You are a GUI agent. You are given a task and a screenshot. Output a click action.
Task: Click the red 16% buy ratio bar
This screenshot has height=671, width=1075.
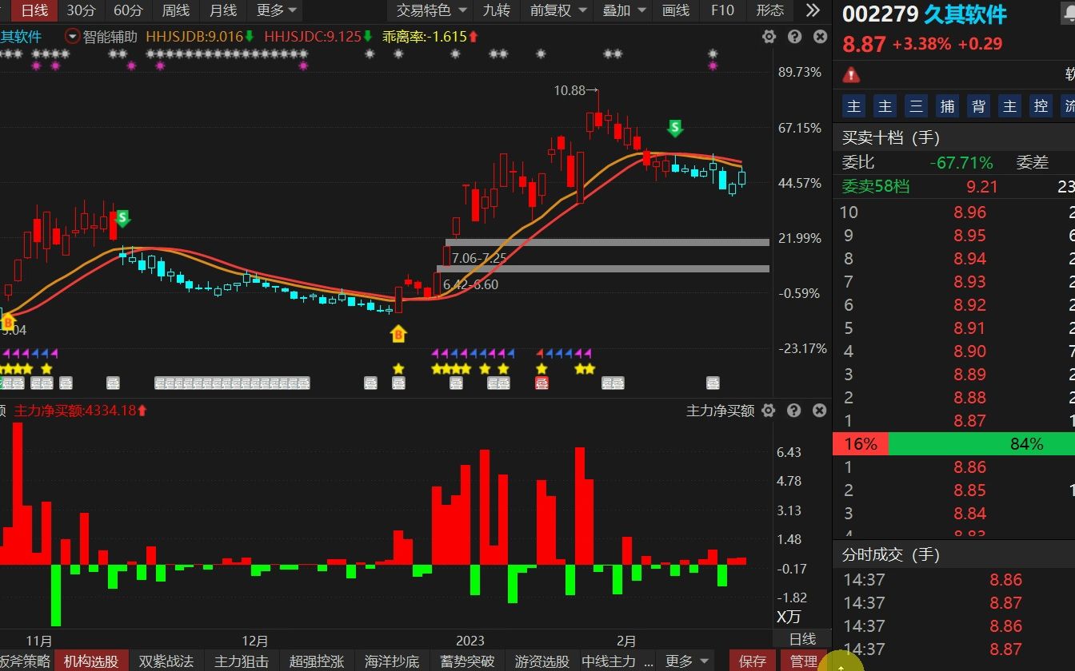click(x=861, y=444)
